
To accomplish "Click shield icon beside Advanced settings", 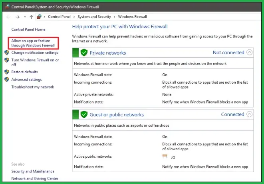I will (x=7, y=79).
